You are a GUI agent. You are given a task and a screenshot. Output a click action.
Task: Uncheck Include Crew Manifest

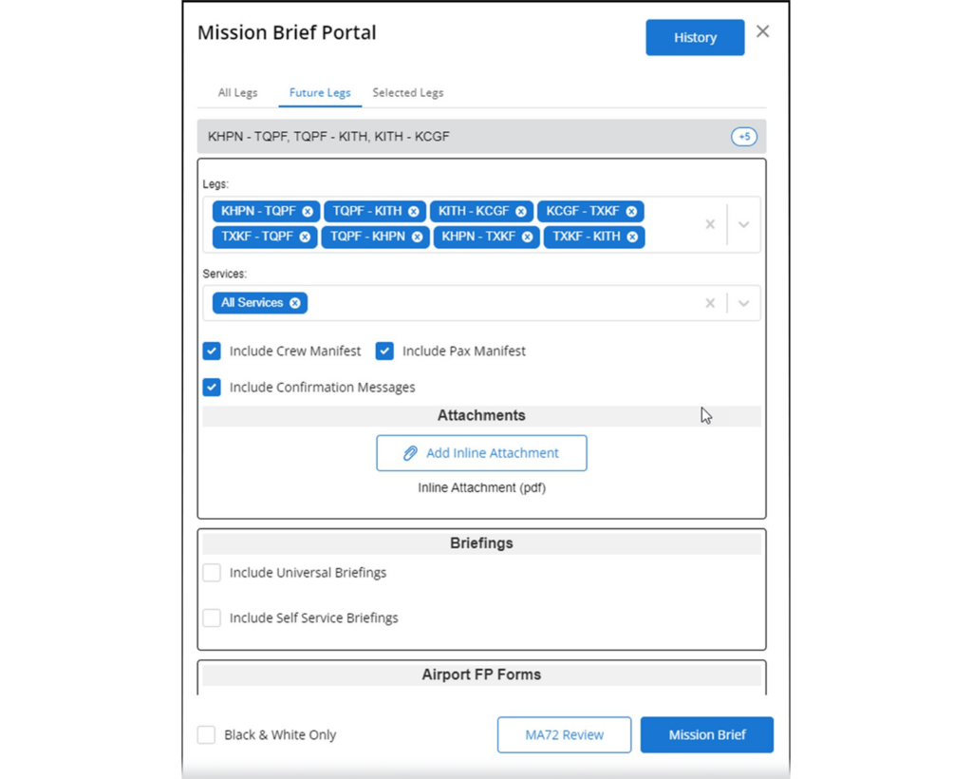coord(212,351)
